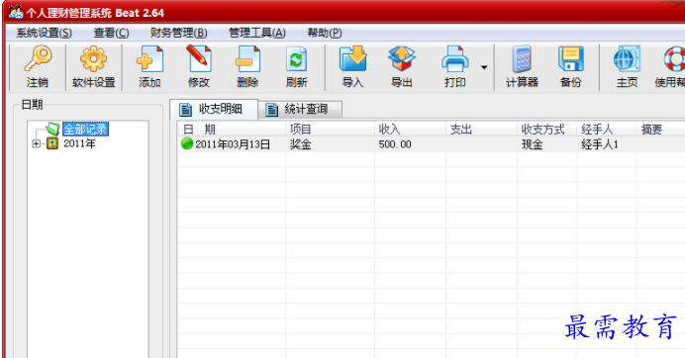Screen dimensions: 685x358
Task: Click the 修改 pencil icon
Action: (x=199, y=58)
